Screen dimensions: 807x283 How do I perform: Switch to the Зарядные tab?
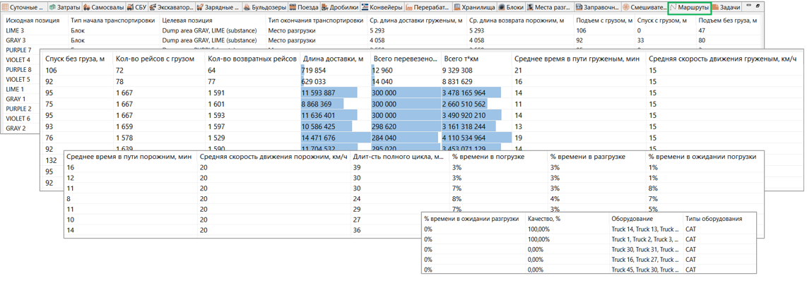click(218, 8)
